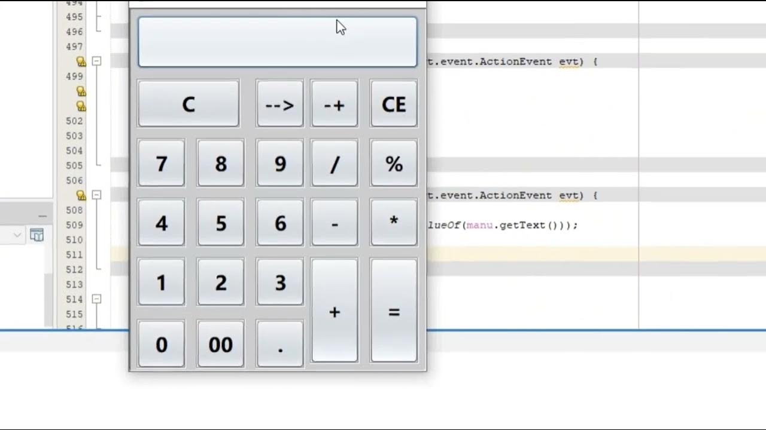766x430 pixels.
Task: Open the hint lightbulb on the first ActionEvent line
Action: click(x=81, y=62)
